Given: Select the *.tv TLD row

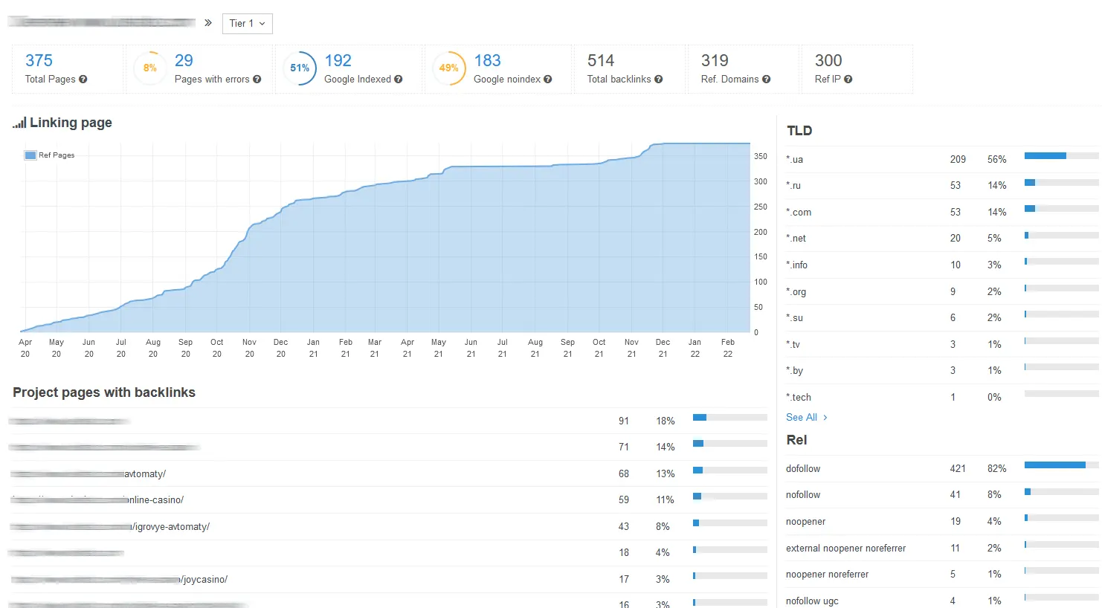Looking at the screenshot, I should click(x=942, y=344).
